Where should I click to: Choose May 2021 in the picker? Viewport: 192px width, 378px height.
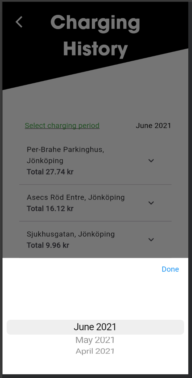95,340
